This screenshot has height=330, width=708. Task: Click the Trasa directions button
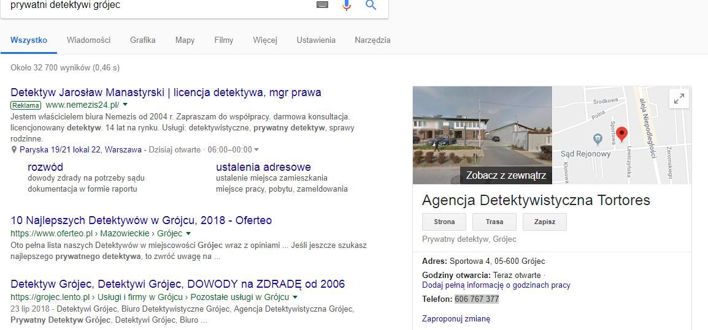[x=494, y=222]
